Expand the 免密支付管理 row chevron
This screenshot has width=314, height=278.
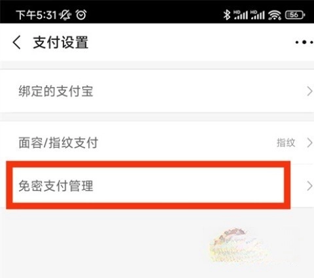pyautogui.click(x=309, y=186)
